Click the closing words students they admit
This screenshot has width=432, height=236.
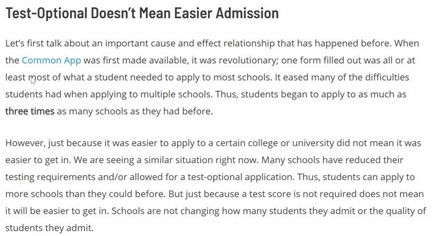(49, 228)
